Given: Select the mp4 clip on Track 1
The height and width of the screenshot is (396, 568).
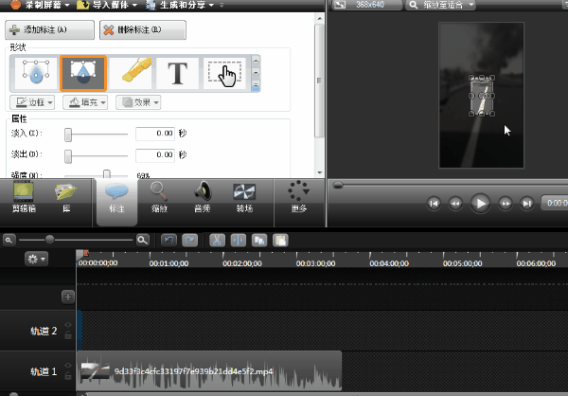Looking at the screenshot, I should point(209,371).
